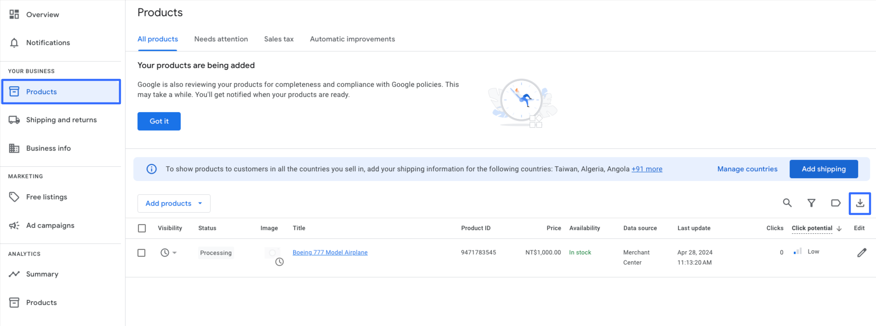Screen dimensions: 876x326
Task: Switch to the Needs attention tab
Action: click(221, 39)
